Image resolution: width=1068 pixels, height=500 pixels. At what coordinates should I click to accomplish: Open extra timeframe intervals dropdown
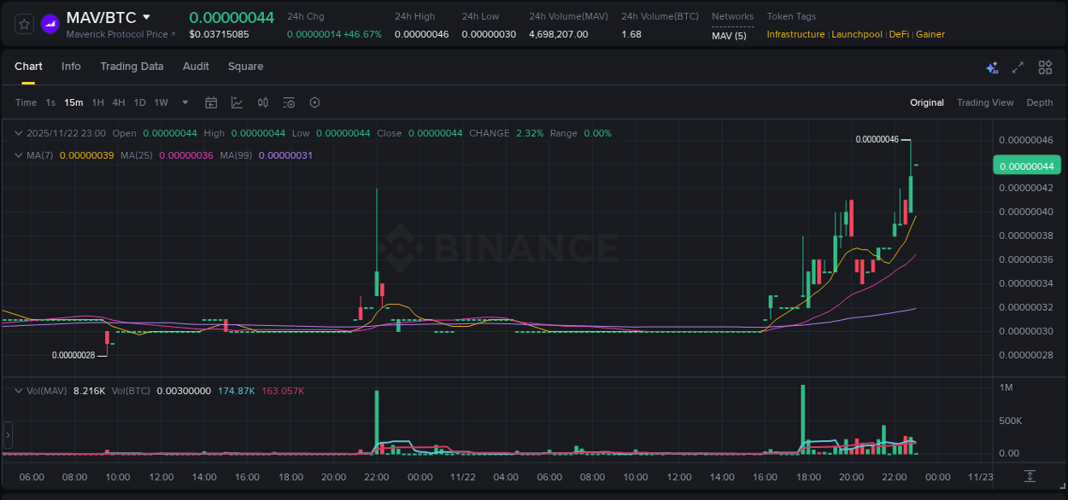184,102
